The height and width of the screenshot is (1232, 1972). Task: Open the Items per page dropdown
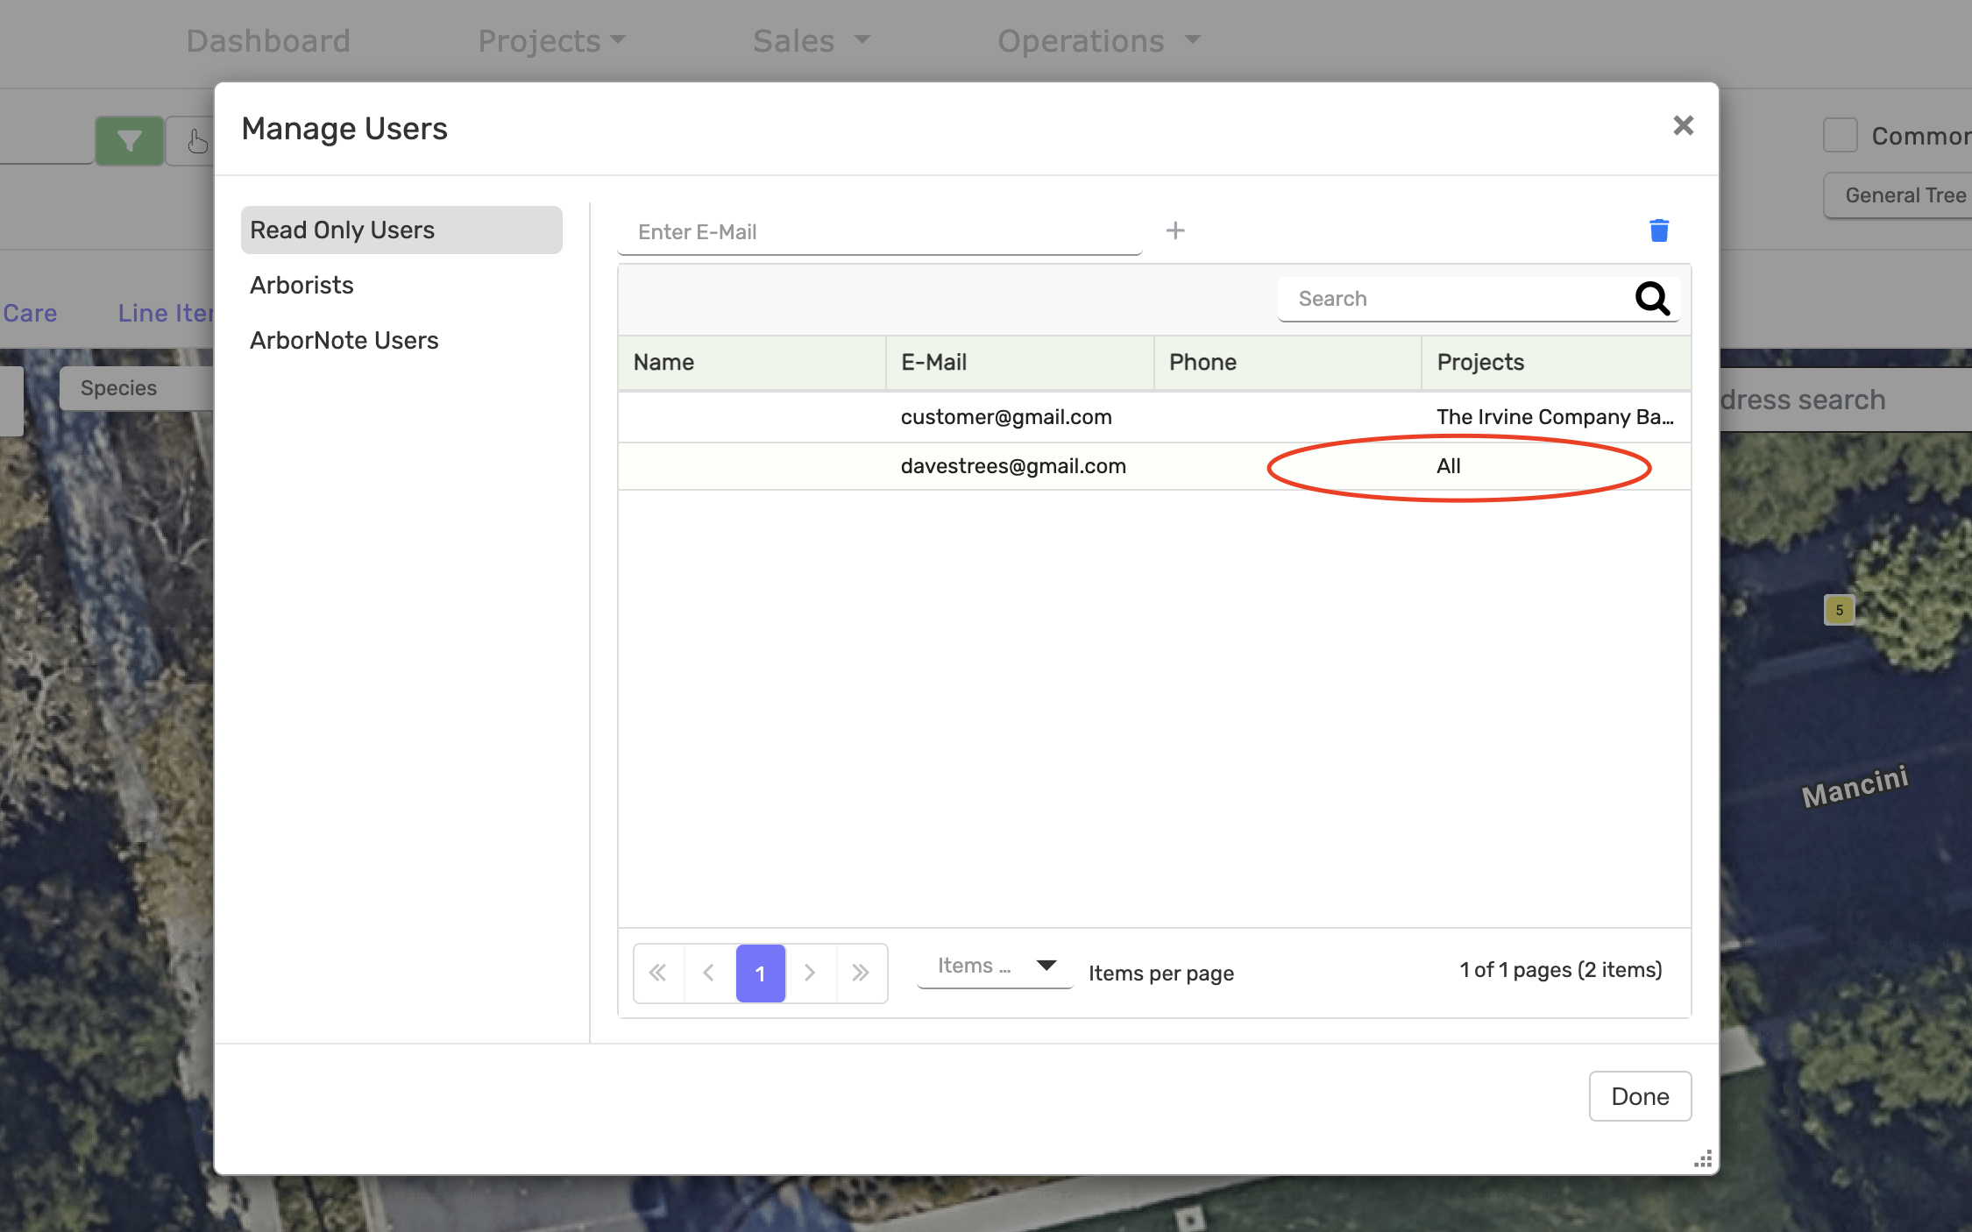click(995, 966)
